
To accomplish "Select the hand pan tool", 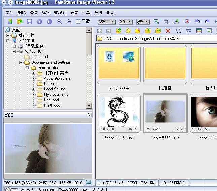I will pyautogui.click(x=140, y=22).
